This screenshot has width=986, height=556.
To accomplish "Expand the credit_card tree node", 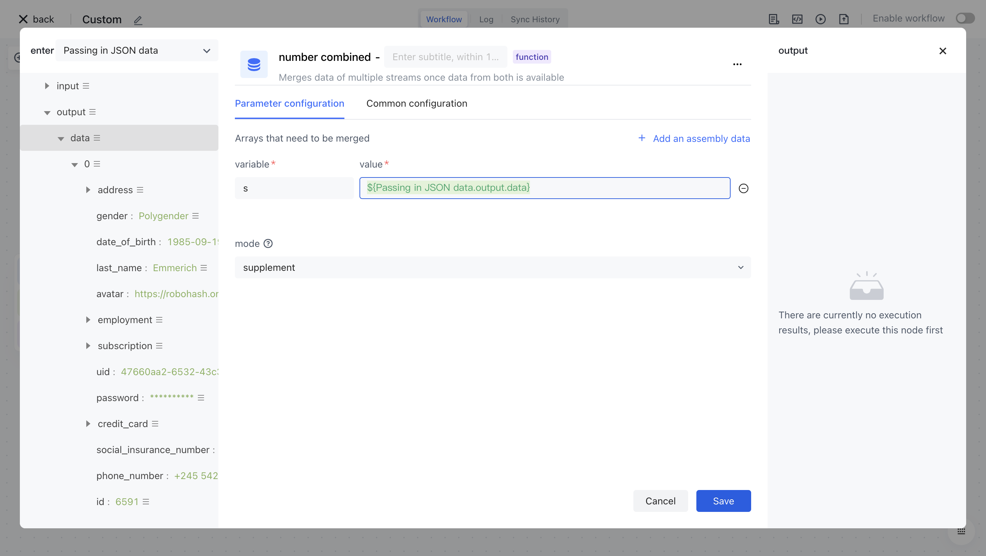I will [x=88, y=424].
